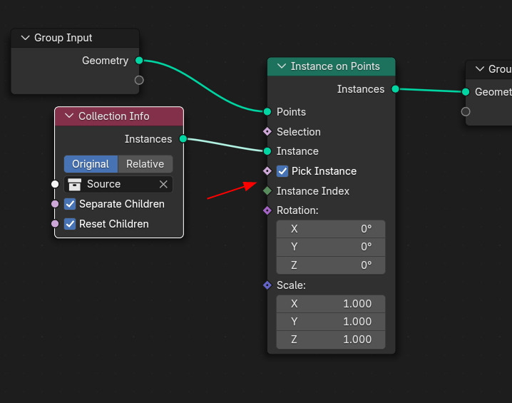Click the Geometry output socket on Group Input
The width and height of the screenshot is (512, 403).
pos(139,61)
